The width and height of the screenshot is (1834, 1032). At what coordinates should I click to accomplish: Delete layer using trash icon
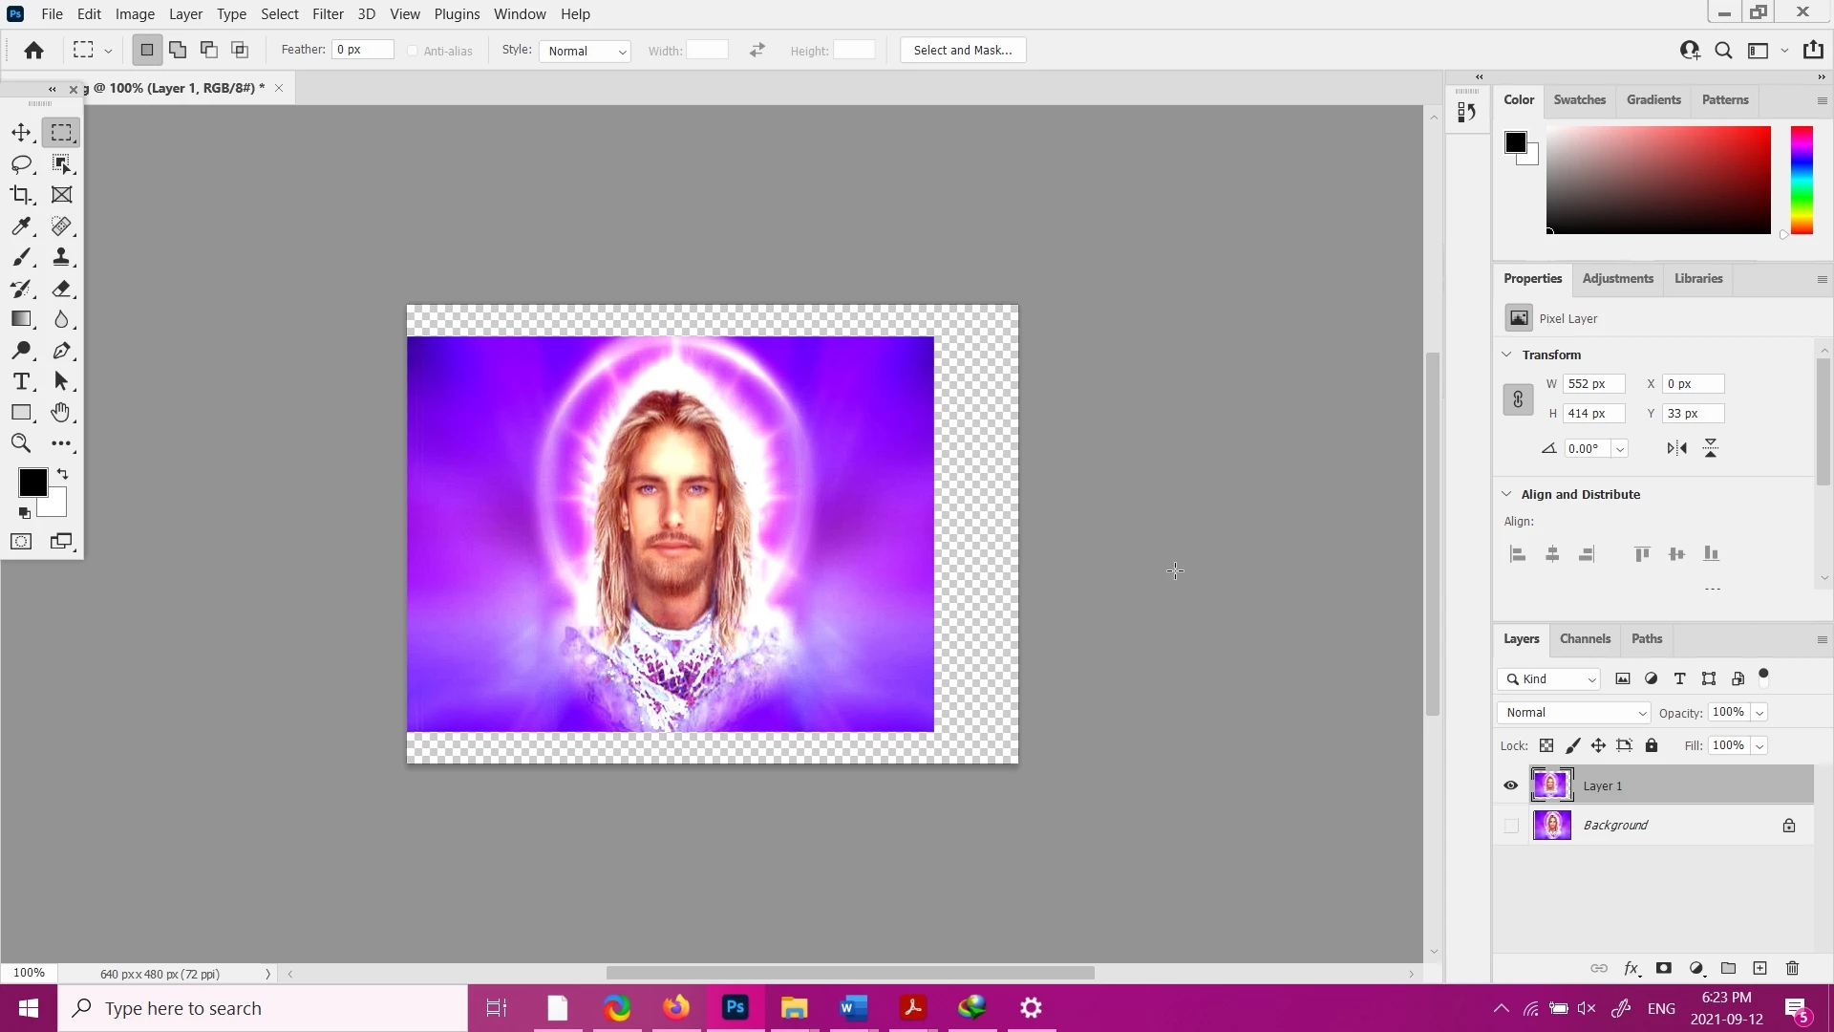pos(1792,968)
